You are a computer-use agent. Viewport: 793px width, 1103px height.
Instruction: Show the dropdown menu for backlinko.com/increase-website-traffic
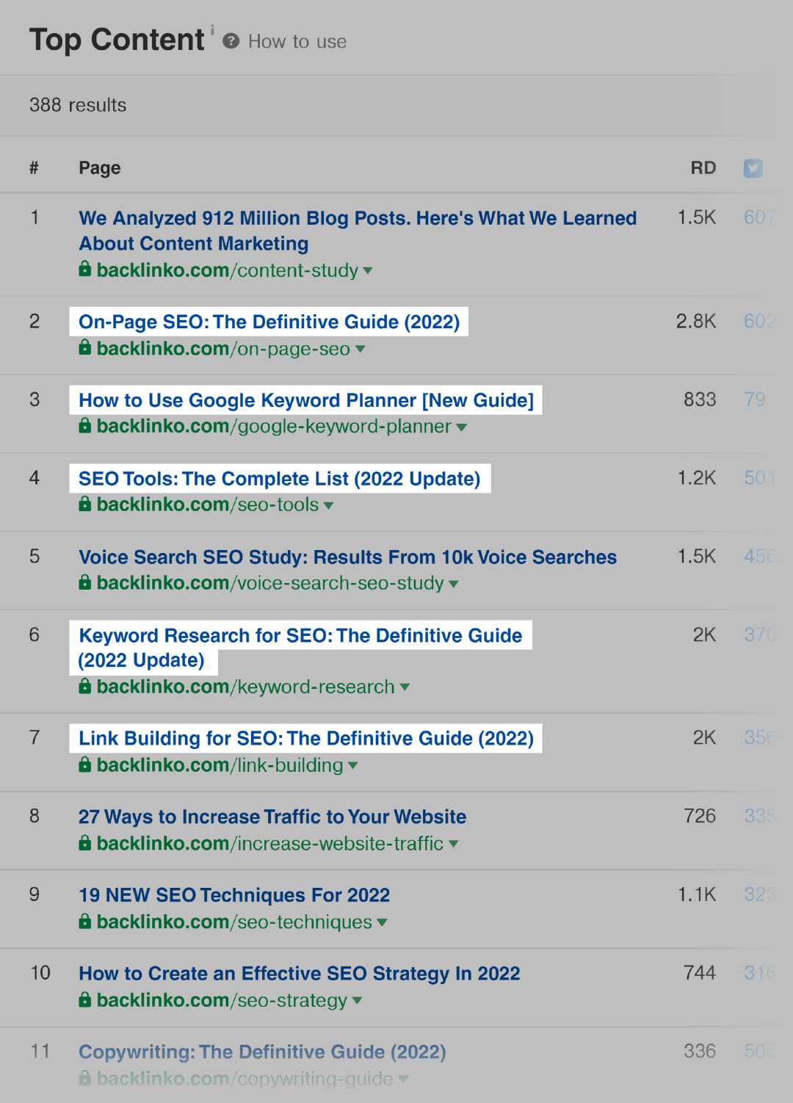(x=453, y=845)
